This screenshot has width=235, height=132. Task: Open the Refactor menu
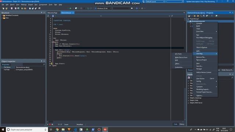pos(23,5)
